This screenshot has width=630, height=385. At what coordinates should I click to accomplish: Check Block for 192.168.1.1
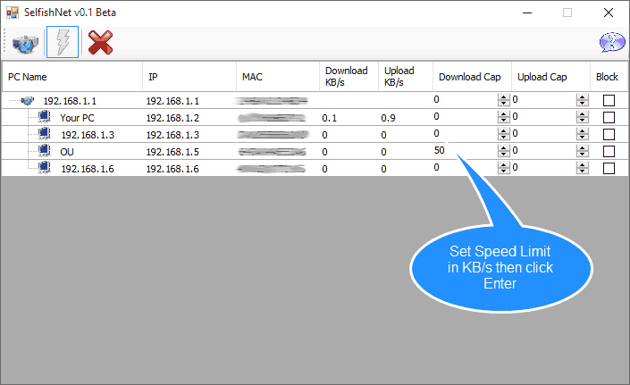tap(609, 100)
